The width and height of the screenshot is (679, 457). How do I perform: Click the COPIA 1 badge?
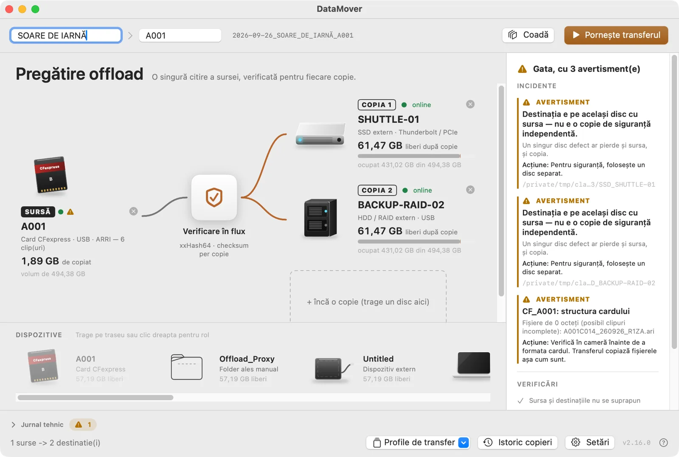click(x=377, y=105)
